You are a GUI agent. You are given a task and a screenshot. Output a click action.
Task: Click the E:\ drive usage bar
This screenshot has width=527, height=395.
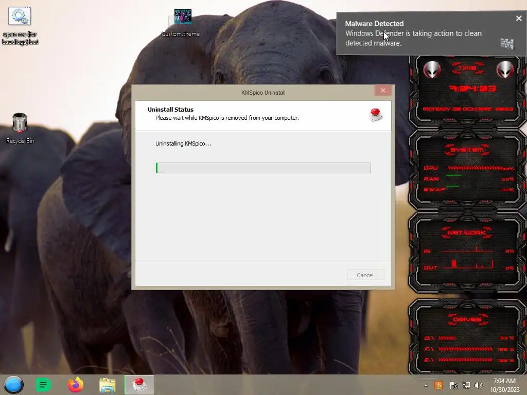pos(465,360)
